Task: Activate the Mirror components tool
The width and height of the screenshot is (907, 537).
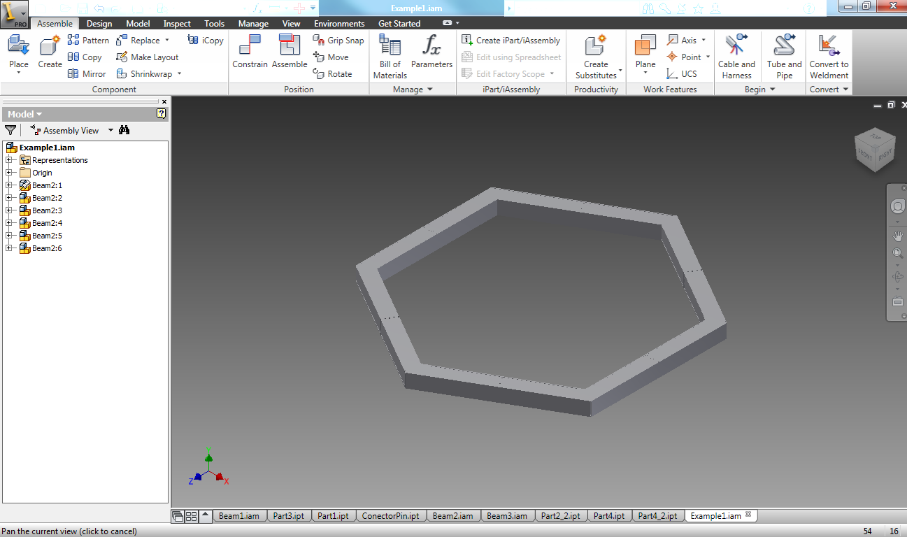Action: (87, 74)
